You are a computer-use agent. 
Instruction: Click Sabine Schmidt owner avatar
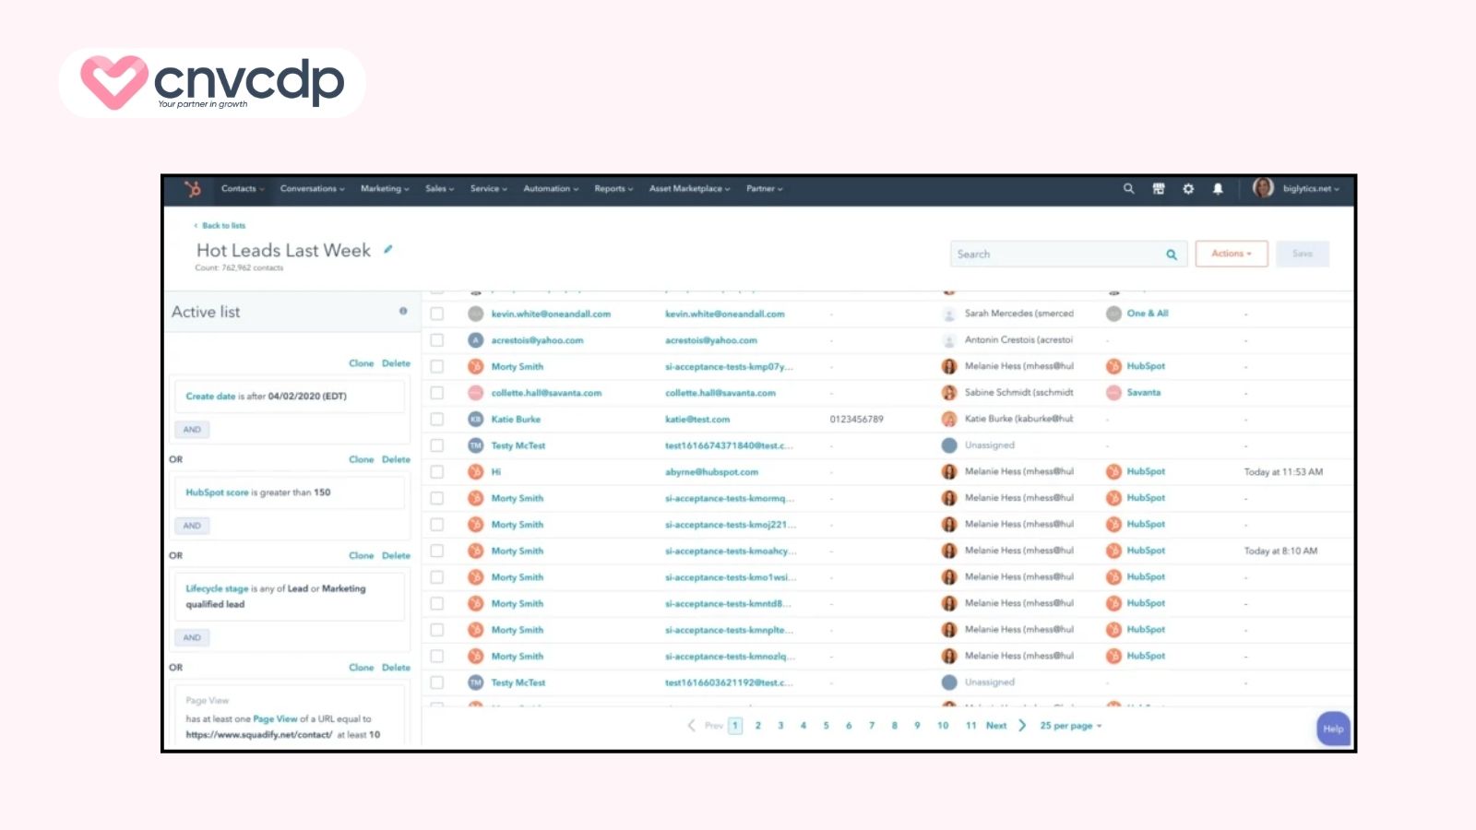pyautogui.click(x=949, y=392)
